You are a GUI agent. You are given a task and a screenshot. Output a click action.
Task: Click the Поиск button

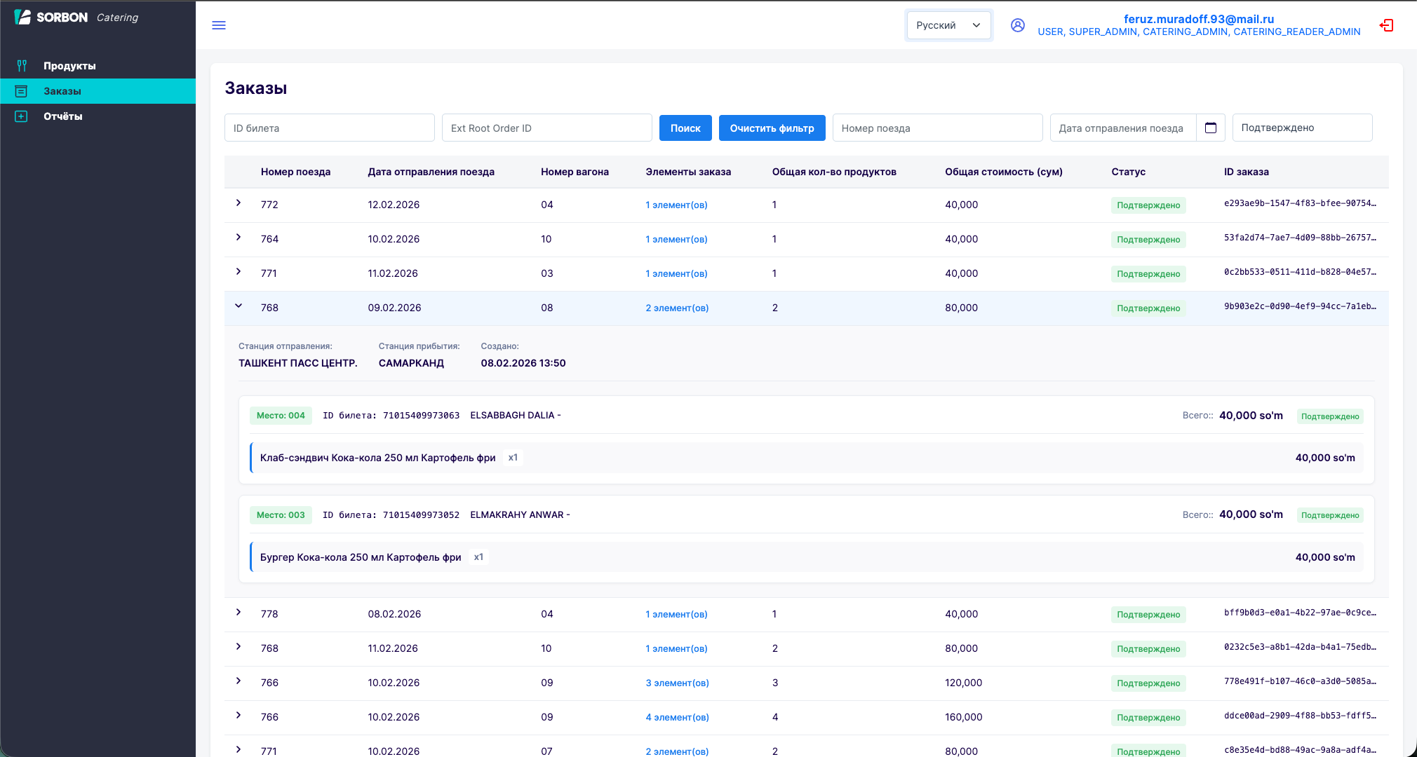click(685, 128)
